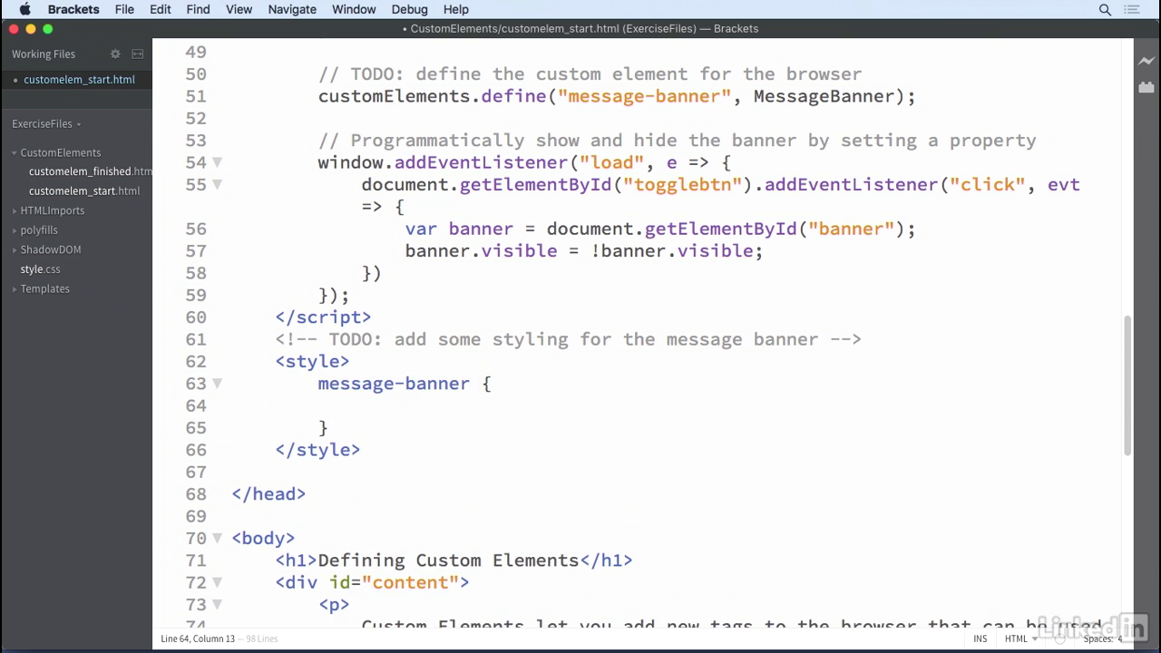The width and height of the screenshot is (1161, 653).
Task: Fold code at line 54
Action: (218, 162)
